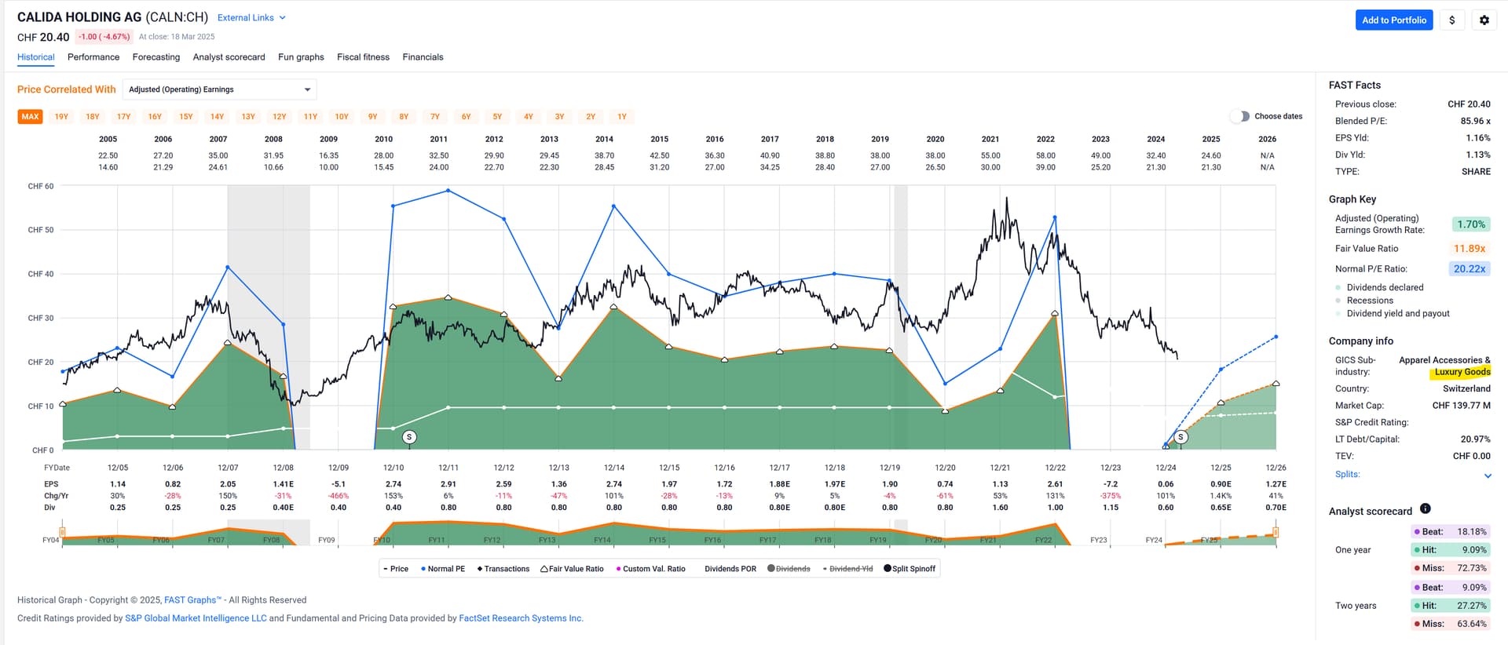Click the Analyst scorecard info icon
Screen dimensions: 1508x645
[1426, 508]
